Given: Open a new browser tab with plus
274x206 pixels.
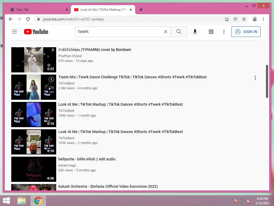Looking at the screenshot, I should click(x=141, y=10).
